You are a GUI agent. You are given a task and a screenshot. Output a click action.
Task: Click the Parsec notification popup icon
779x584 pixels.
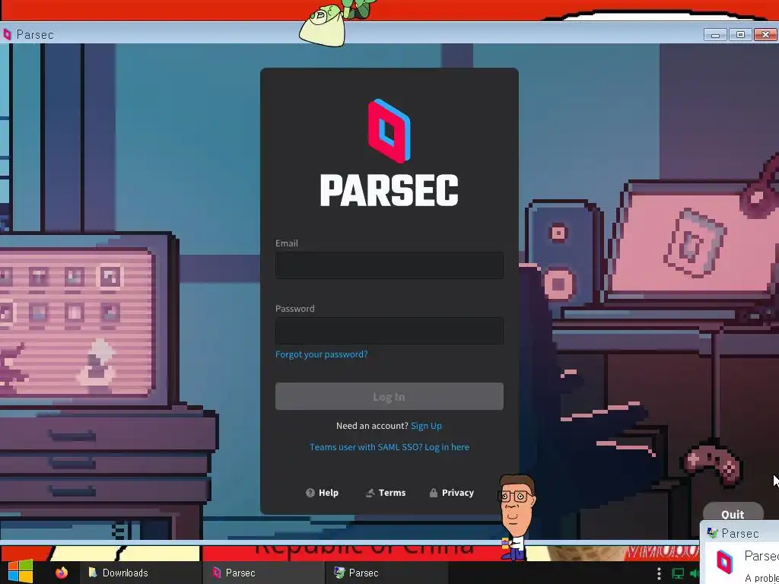pyautogui.click(x=724, y=562)
